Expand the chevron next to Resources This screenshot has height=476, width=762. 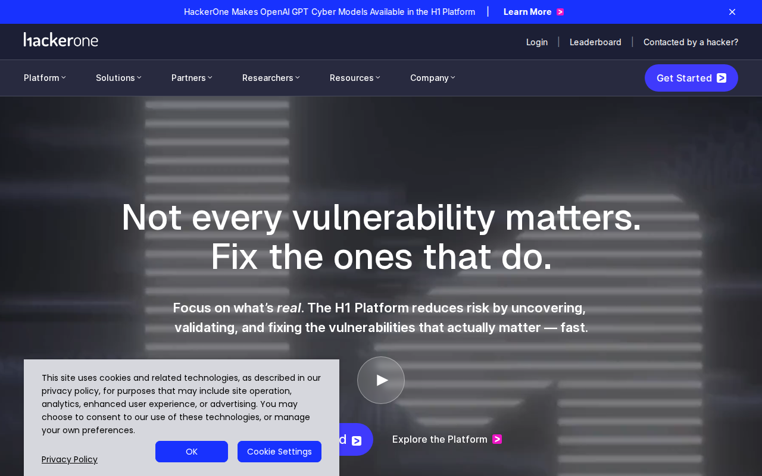pyautogui.click(x=378, y=77)
